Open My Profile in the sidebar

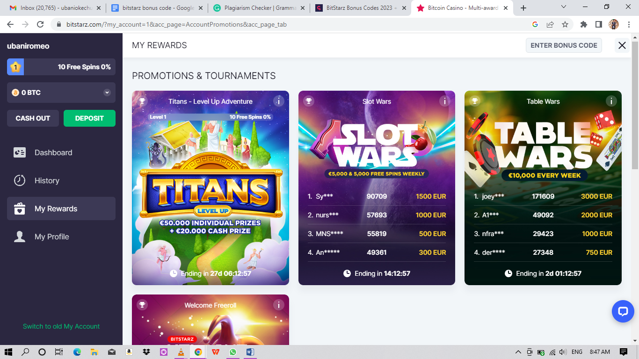click(61, 237)
